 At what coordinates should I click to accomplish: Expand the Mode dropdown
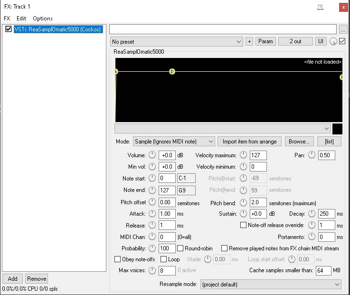click(174, 142)
